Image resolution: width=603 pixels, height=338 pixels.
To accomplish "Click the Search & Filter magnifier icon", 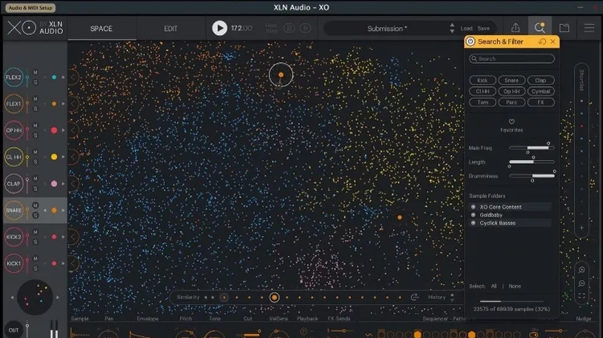I will pos(540,28).
